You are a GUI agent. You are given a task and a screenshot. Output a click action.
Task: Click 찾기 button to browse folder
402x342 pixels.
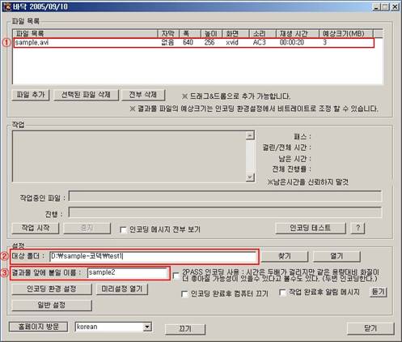tap(285, 256)
